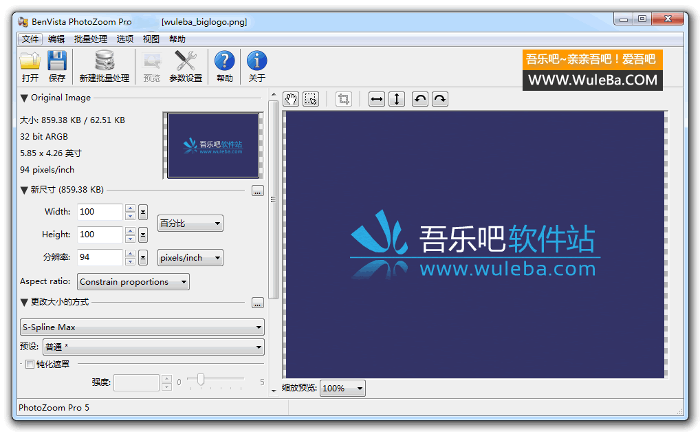Image resolution: width=700 pixels, height=434 pixels.
Task: Collapse the Original Image section
Action: [x=24, y=98]
